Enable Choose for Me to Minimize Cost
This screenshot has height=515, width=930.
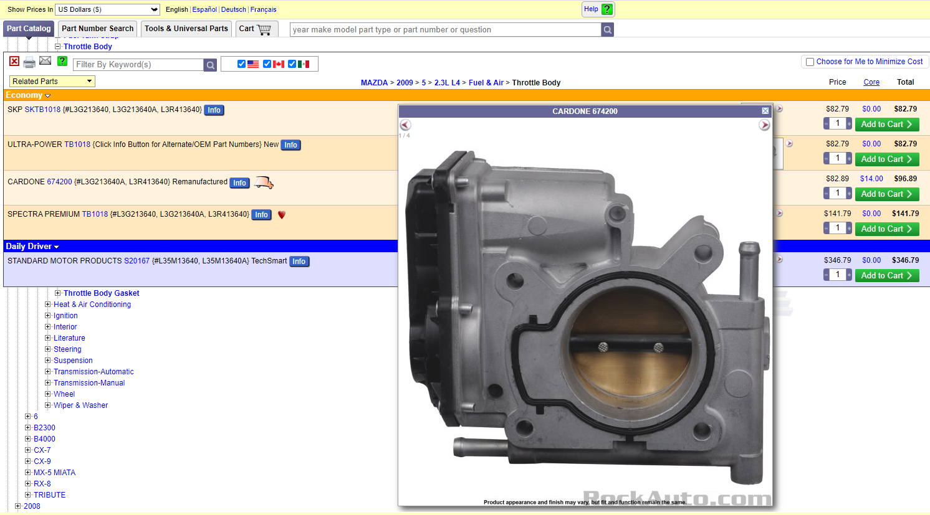coord(810,62)
